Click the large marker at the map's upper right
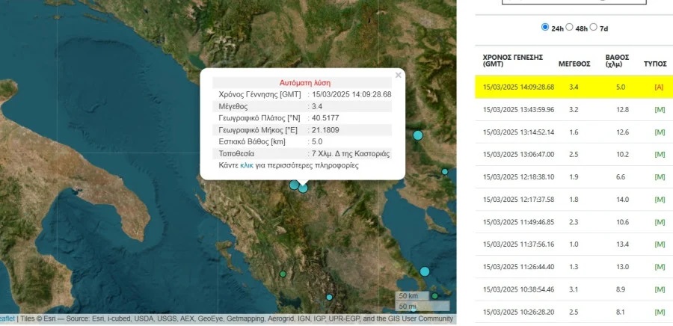The height and width of the screenshot is (326, 673). point(417,135)
